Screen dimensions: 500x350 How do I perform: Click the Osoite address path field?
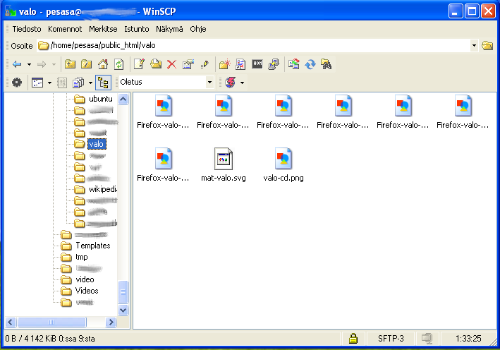click(x=253, y=46)
